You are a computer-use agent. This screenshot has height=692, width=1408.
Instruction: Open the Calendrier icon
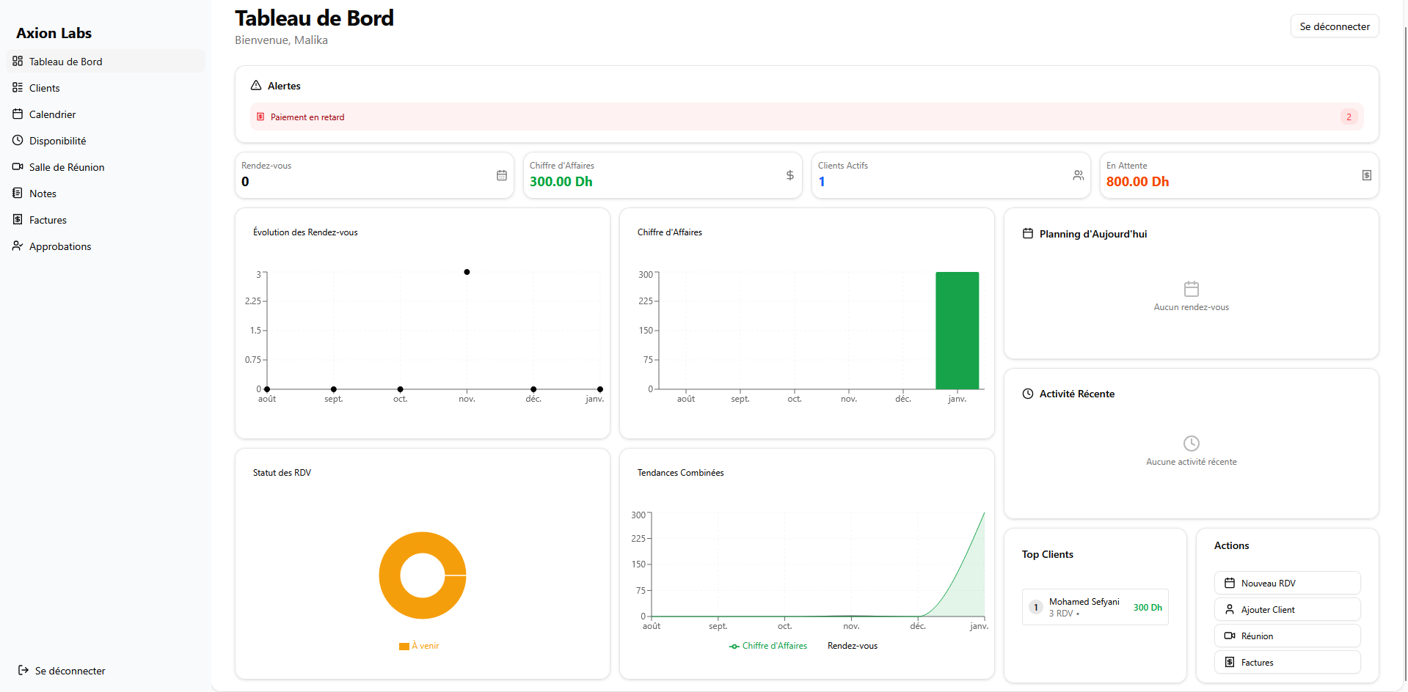17,114
